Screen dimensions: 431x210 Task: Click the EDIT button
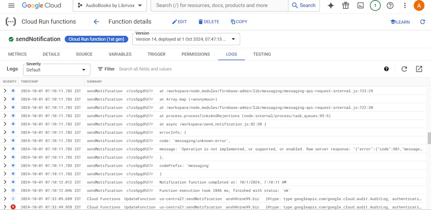point(179,22)
